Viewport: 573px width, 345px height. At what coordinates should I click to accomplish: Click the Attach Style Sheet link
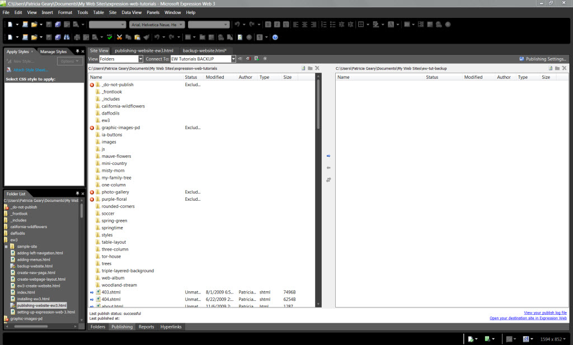click(31, 70)
